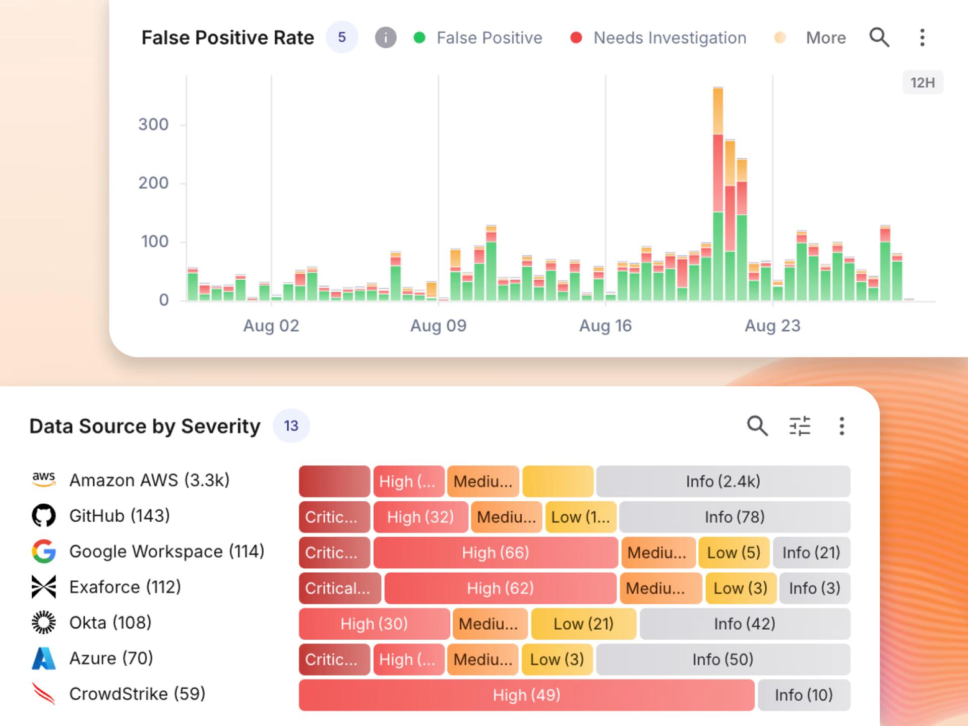Image resolution: width=968 pixels, height=726 pixels.
Task: Click the unlabeled yellow Amazon AWS segment
Action: [x=558, y=481]
